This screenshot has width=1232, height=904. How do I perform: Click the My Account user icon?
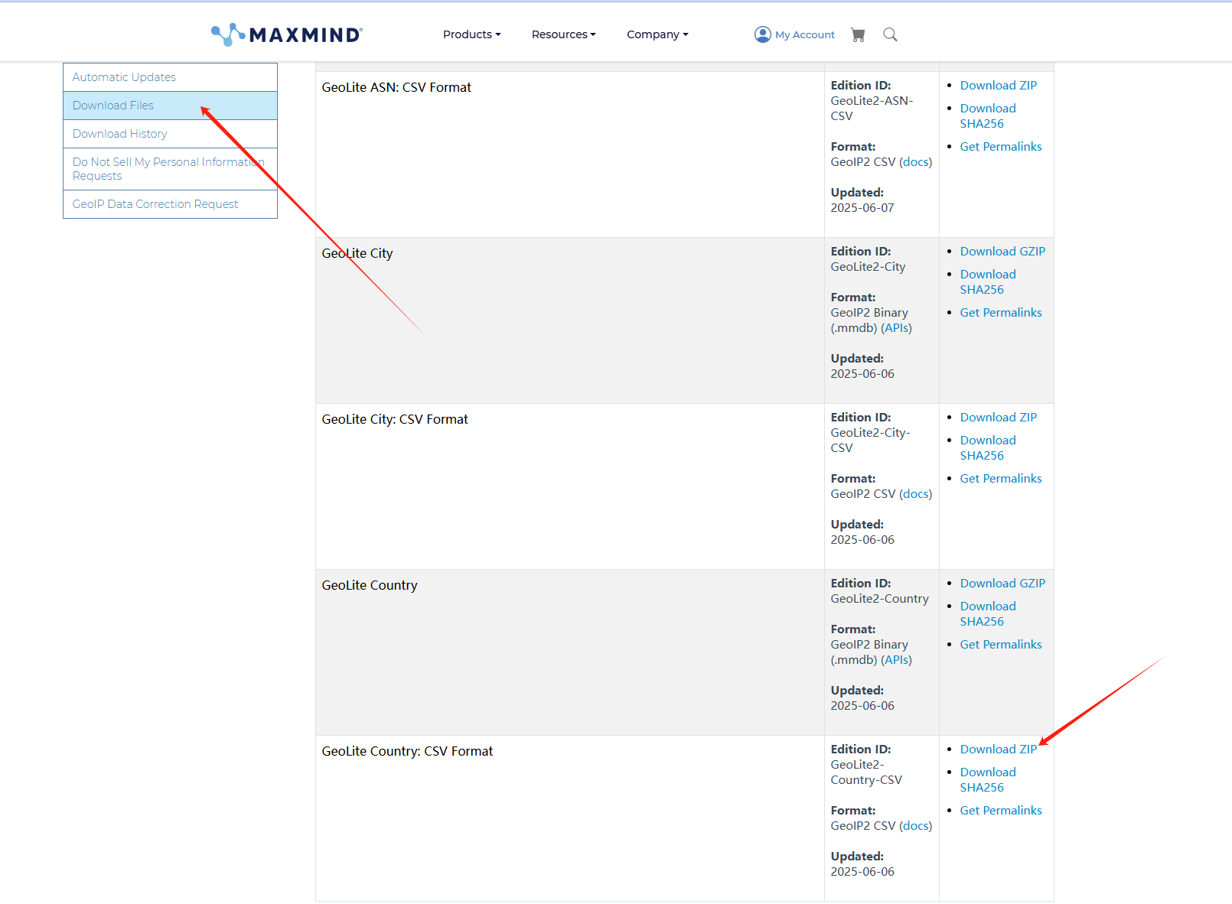tap(762, 34)
